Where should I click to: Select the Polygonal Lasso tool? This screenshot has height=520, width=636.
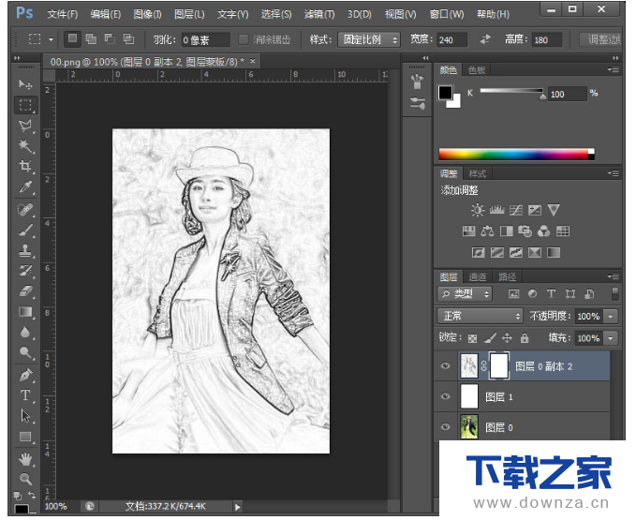[25, 126]
